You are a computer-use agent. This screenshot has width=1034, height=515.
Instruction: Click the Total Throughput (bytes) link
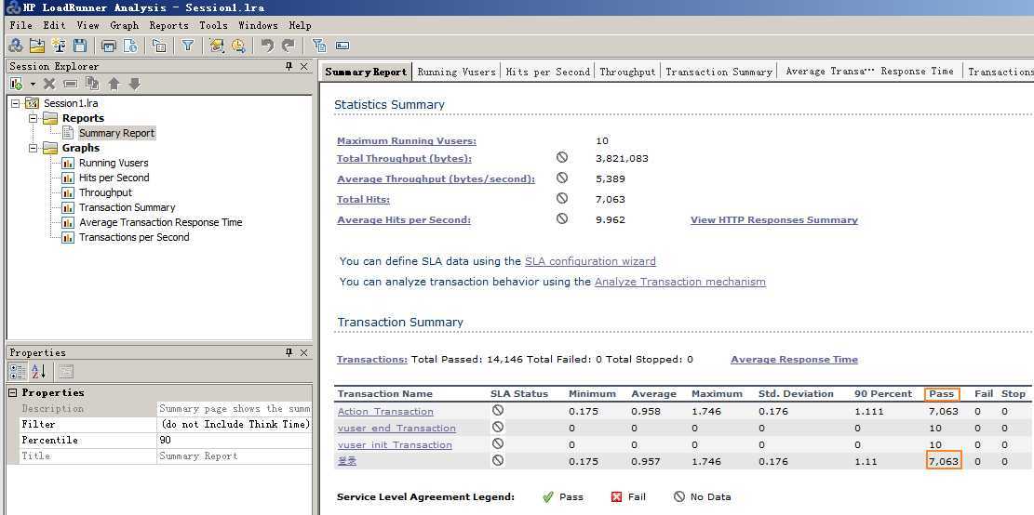[x=404, y=159]
